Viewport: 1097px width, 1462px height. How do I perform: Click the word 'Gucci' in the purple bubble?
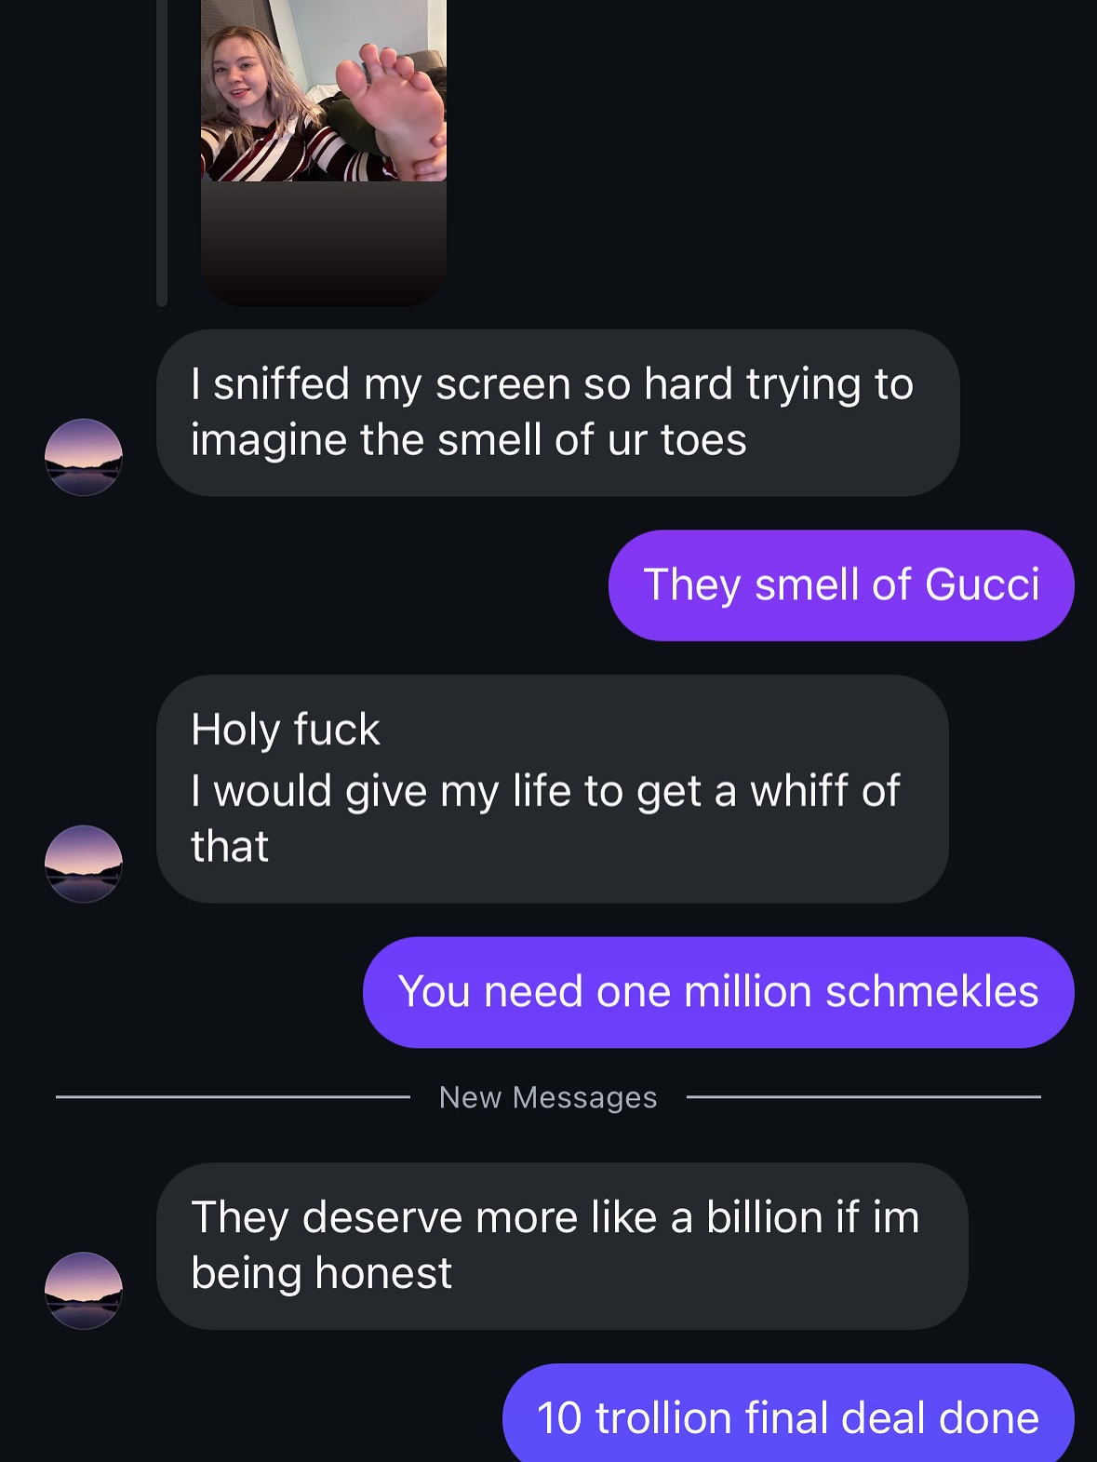(x=982, y=585)
